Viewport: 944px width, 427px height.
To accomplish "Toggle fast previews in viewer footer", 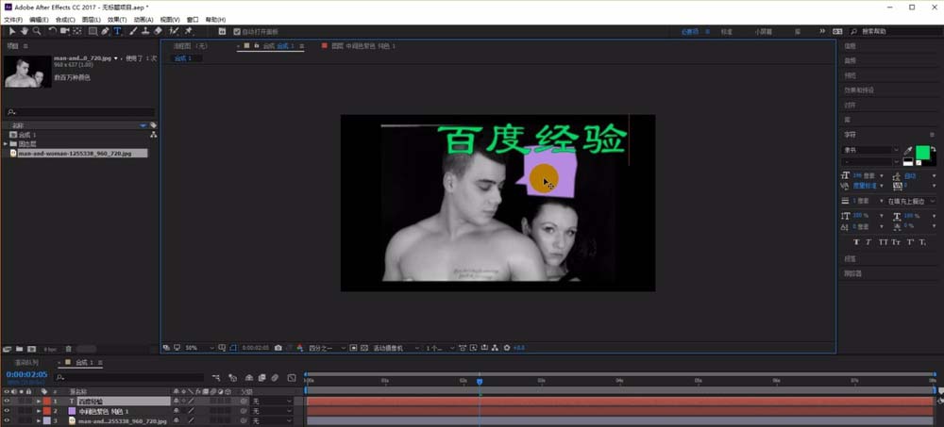I will click(x=473, y=348).
